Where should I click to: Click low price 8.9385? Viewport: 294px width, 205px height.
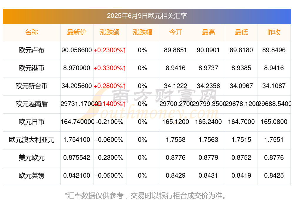241,68
